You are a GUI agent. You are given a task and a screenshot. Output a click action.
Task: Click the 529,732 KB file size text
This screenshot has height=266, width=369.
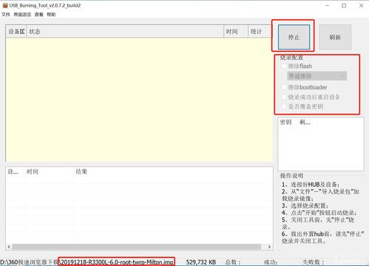point(201,262)
